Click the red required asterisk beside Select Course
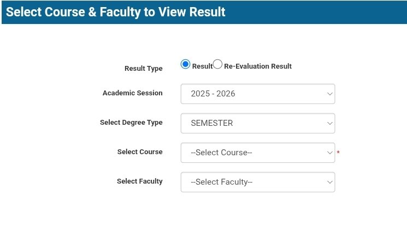Viewport: 407px width, 225px height. 338,153
